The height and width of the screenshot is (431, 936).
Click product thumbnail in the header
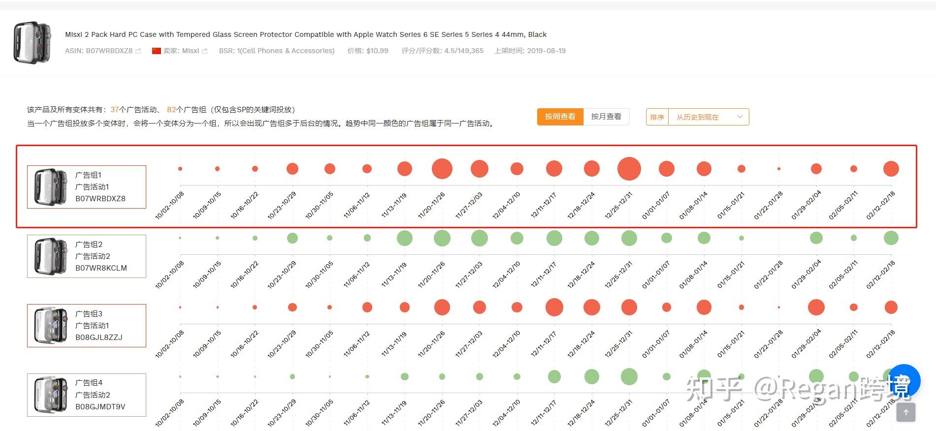tap(32, 42)
